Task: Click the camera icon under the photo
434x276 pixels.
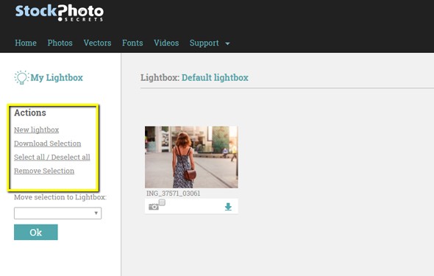Action: coord(154,207)
